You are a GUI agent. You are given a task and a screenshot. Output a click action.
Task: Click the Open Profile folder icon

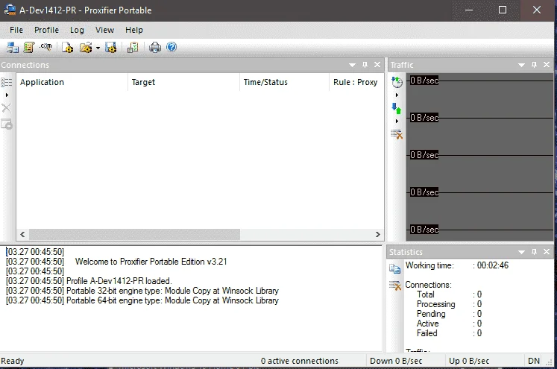86,47
